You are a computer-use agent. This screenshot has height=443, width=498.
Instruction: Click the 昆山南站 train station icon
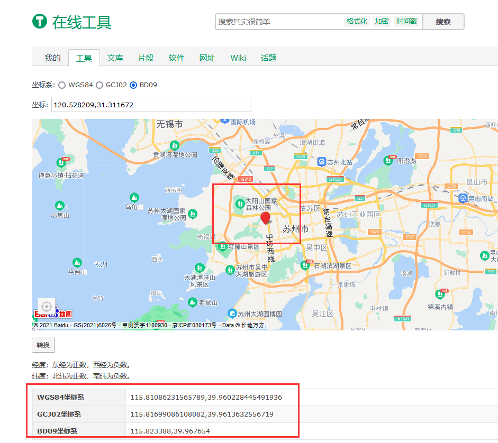(x=463, y=198)
